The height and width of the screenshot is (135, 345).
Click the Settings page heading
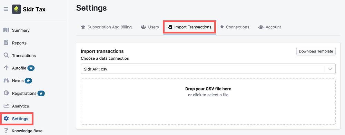click(x=91, y=8)
